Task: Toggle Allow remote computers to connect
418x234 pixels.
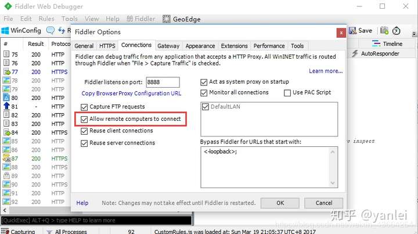Action: coord(84,119)
